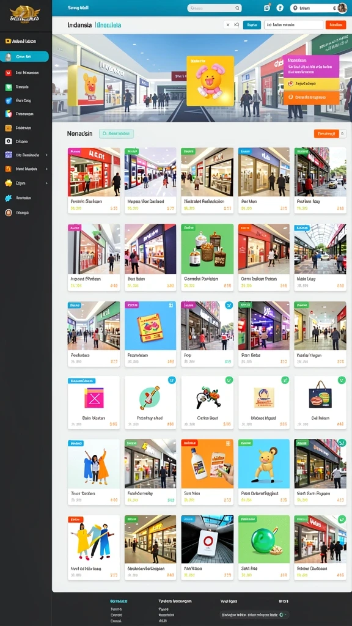Click the yellow button under the purple banner panel
Screen dimensions: 352x626
point(311,84)
